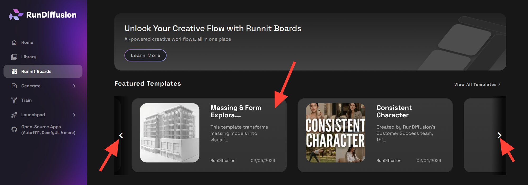Screen dimensions: 528x185
Task: Click the Launchpad rocket icon
Action: coord(14,115)
